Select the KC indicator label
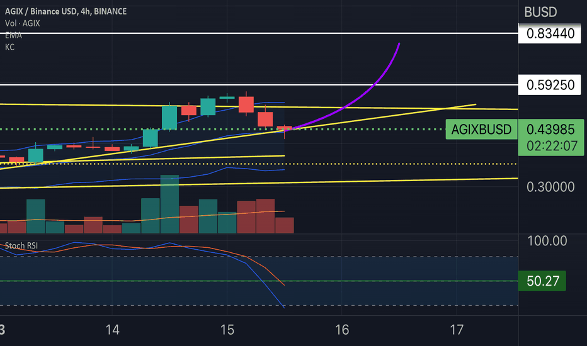 9,47
